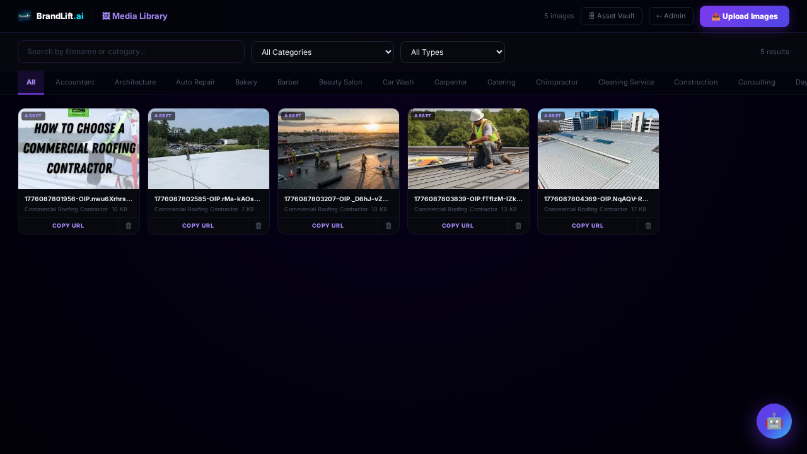Expand the All Categories dropdown
Image resolution: width=807 pixels, height=454 pixels.
pyautogui.click(x=322, y=52)
